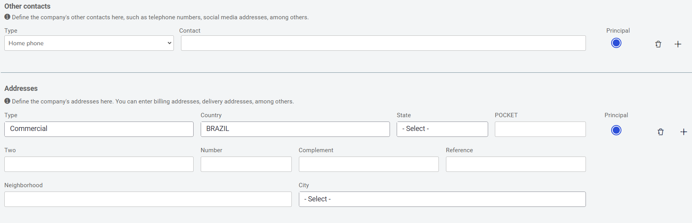
Task: Open the Country field showing BRAZIL
Action: pyautogui.click(x=295, y=129)
